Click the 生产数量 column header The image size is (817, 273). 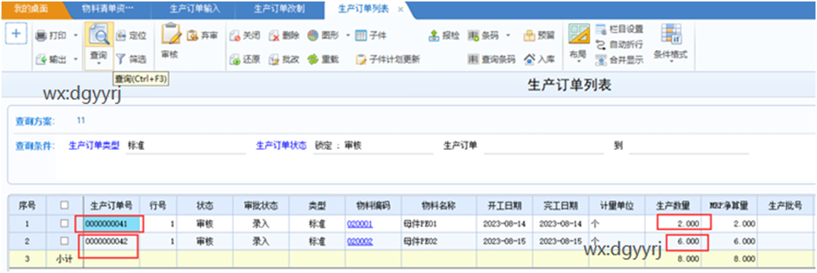click(673, 205)
